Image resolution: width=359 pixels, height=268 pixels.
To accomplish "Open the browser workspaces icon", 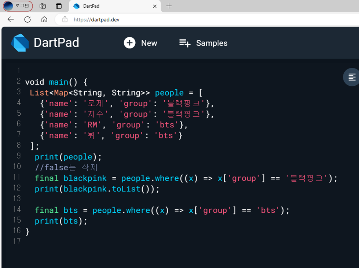I will 43,6.
